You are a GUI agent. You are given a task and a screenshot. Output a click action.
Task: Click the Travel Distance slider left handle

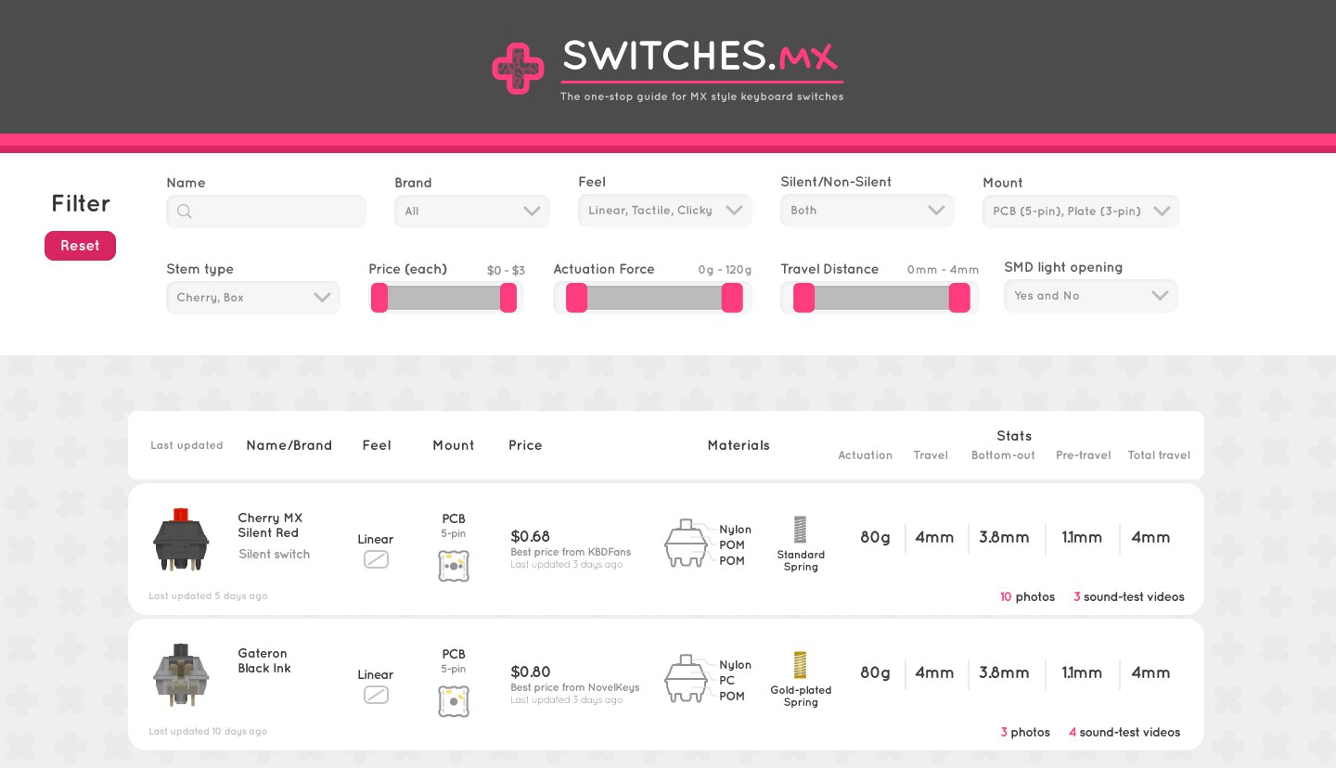pyautogui.click(x=803, y=298)
